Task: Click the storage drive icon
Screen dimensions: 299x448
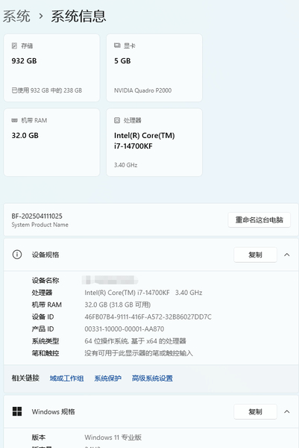Action: click(14, 46)
